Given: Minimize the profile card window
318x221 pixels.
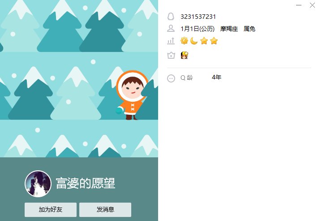Looking at the screenshot, I should (299, 5).
